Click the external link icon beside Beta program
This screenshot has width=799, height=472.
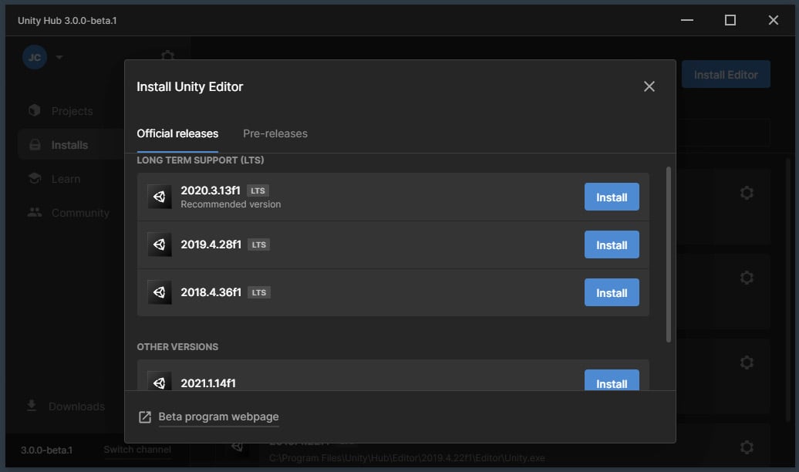[x=145, y=417]
